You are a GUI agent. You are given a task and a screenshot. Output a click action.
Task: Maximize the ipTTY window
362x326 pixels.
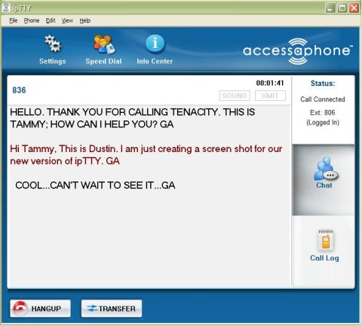tap(342, 8)
